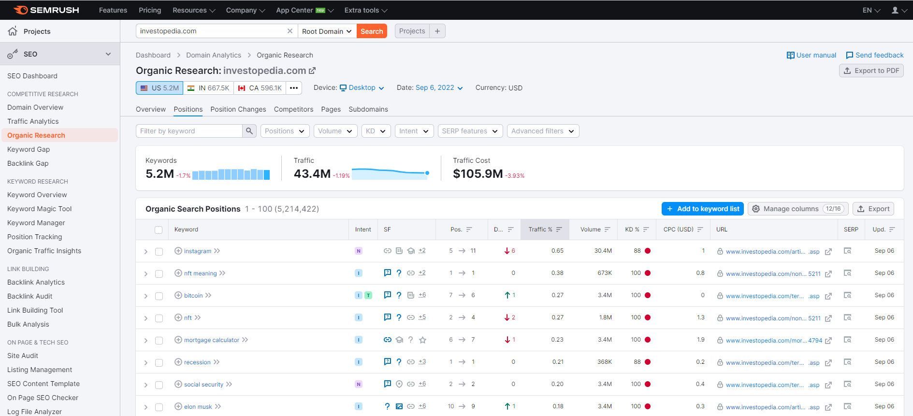The width and height of the screenshot is (913, 416).
Task: Open external link icon beside investopedia.com title
Action: coord(312,71)
